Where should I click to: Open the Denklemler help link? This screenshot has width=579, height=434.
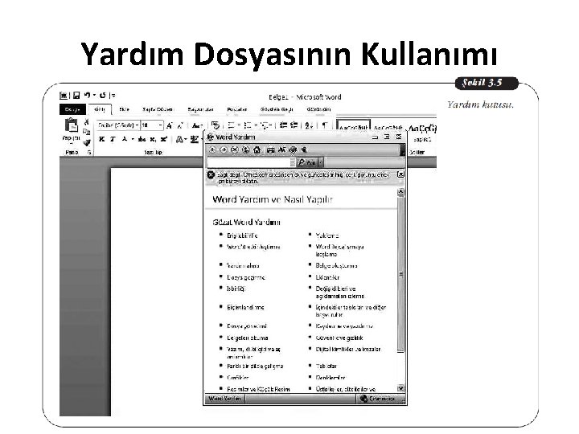[331, 378]
